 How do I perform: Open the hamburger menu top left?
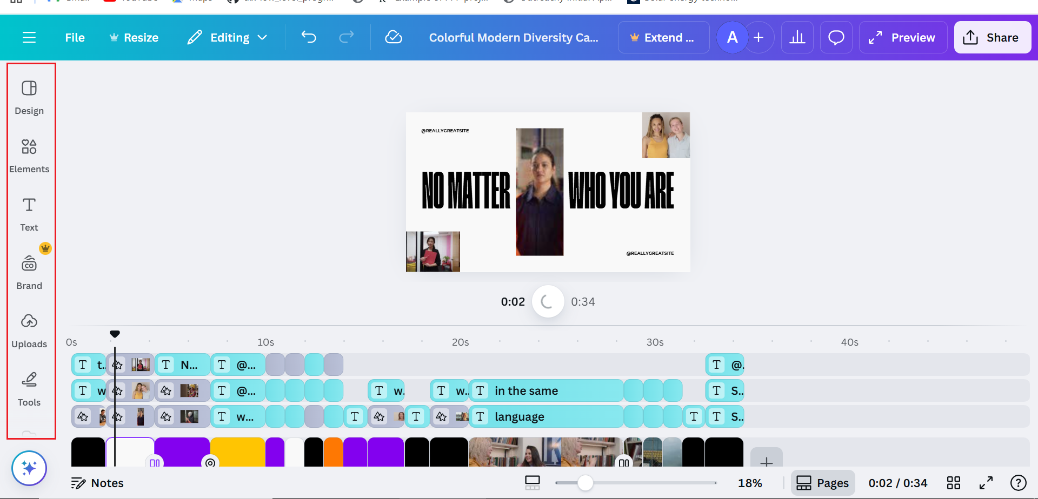click(x=30, y=37)
